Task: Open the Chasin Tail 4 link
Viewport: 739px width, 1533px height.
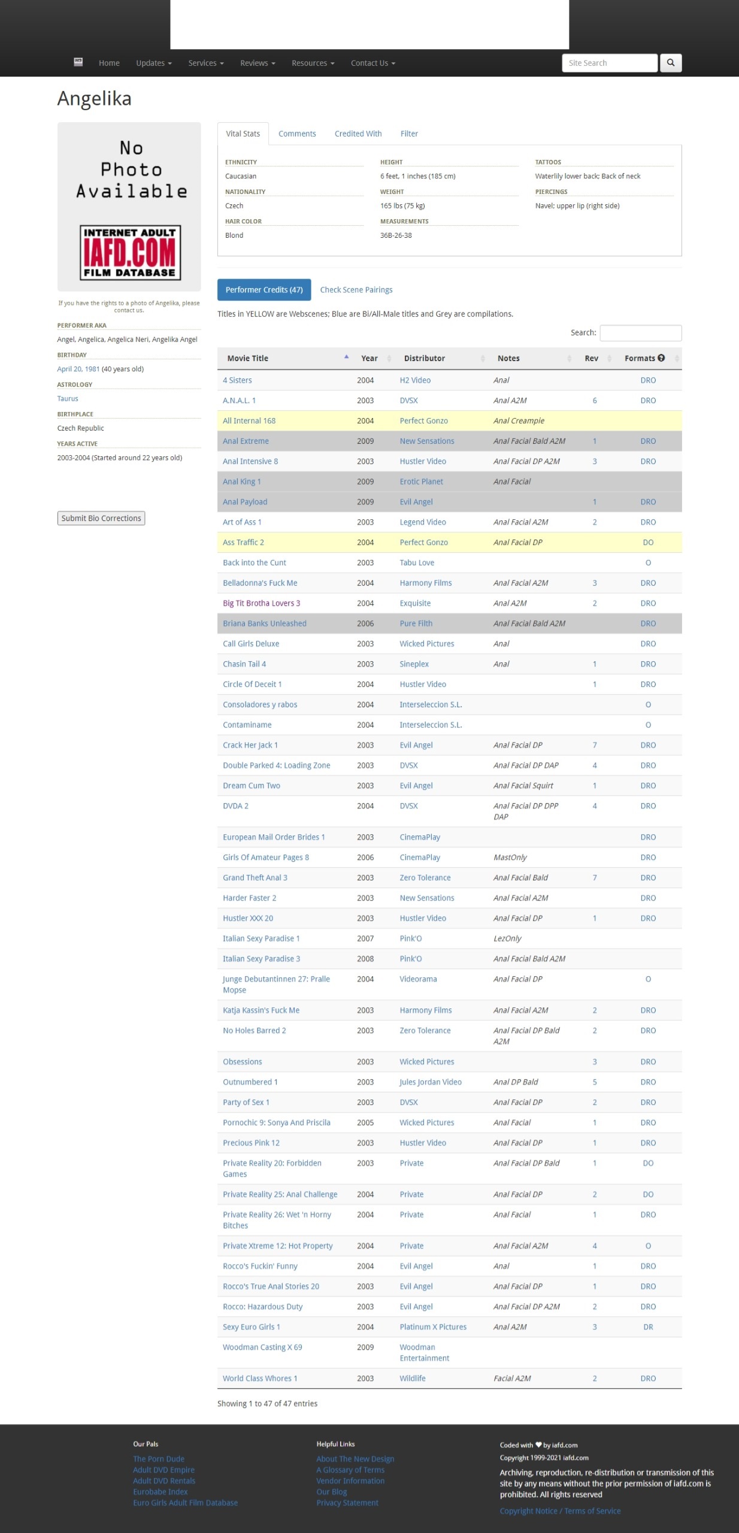Action: click(x=244, y=664)
